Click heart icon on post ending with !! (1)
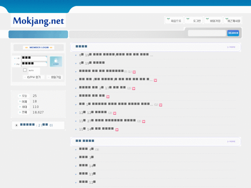Image resolution: width=251 pixels, height=188 pixels. pos(134,72)
